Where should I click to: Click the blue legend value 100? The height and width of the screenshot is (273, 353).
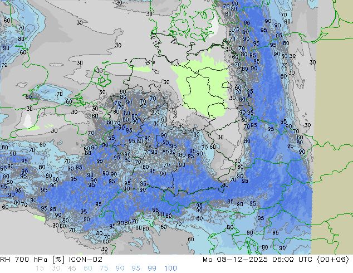pos(170,269)
